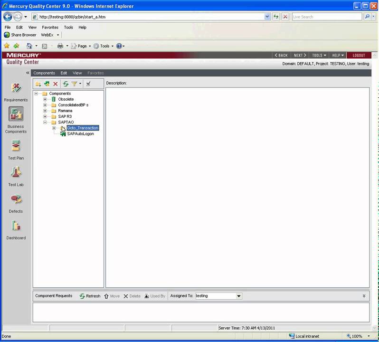Open the Test Plan module icon
The height and width of the screenshot is (342, 379).
[16, 146]
